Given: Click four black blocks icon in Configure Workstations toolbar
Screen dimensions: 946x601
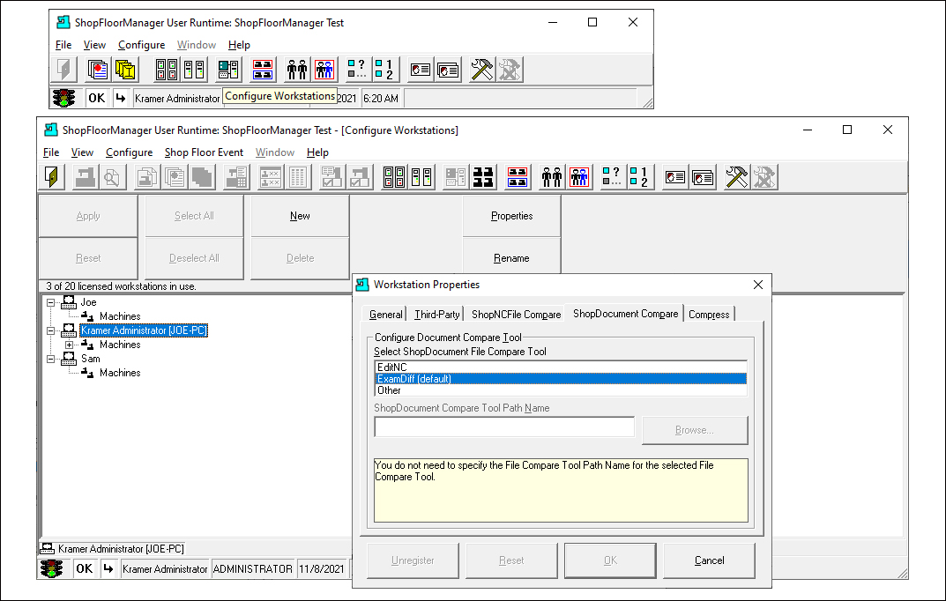Looking at the screenshot, I should coord(483,177).
